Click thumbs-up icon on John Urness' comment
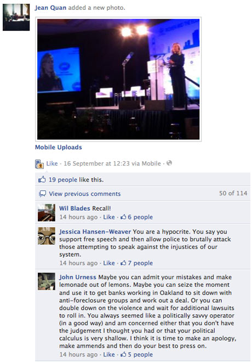Screen dimensions: 252x362 (x=124, y=354)
